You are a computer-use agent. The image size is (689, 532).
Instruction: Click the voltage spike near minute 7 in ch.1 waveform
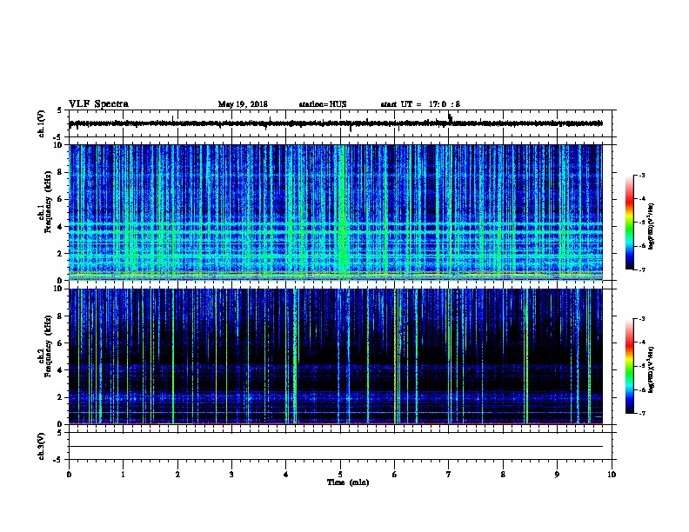[x=449, y=118]
